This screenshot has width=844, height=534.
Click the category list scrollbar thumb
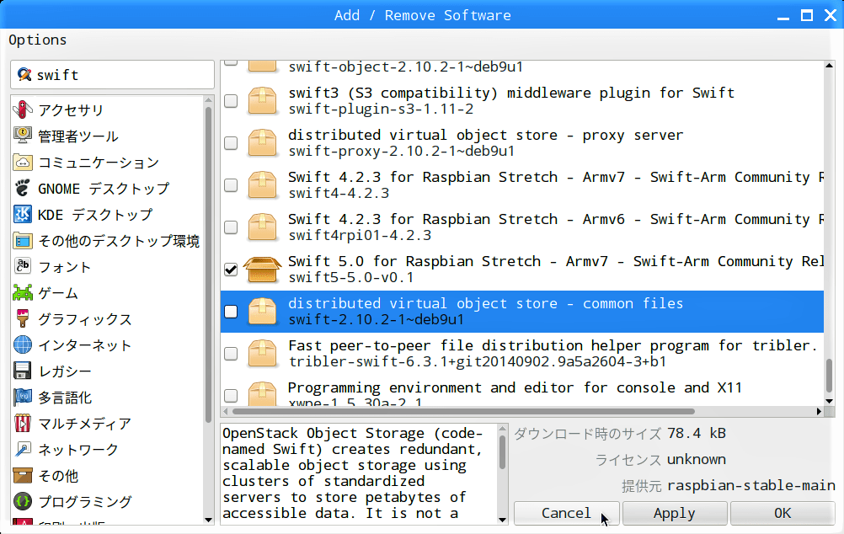tap(208, 264)
